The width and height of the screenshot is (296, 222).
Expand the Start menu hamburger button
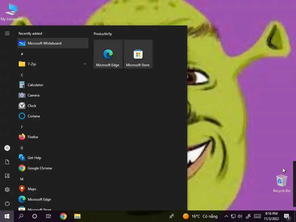click(x=7, y=34)
